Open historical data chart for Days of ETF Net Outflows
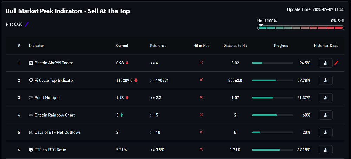The height and width of the screenshot is (159, 351). point(326,132)
